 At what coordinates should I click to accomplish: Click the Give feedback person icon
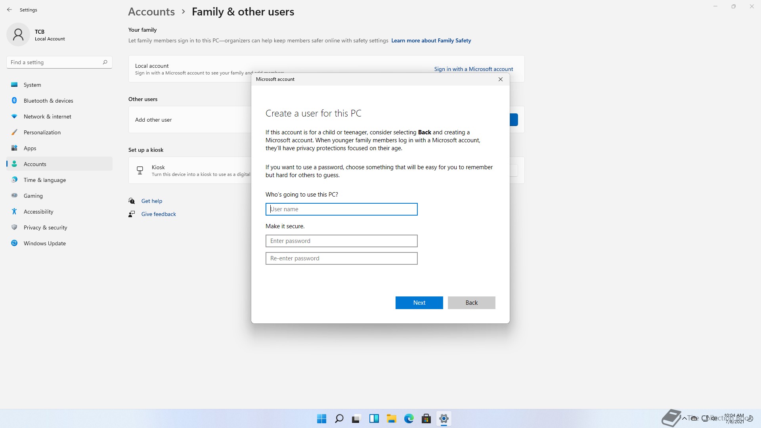pos(132,214)
